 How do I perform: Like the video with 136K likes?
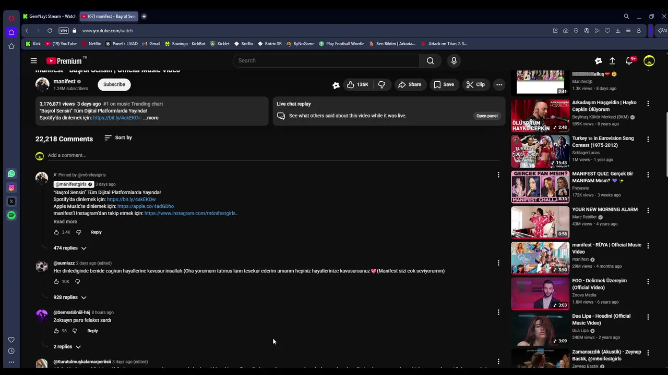(x=357, y=84)
